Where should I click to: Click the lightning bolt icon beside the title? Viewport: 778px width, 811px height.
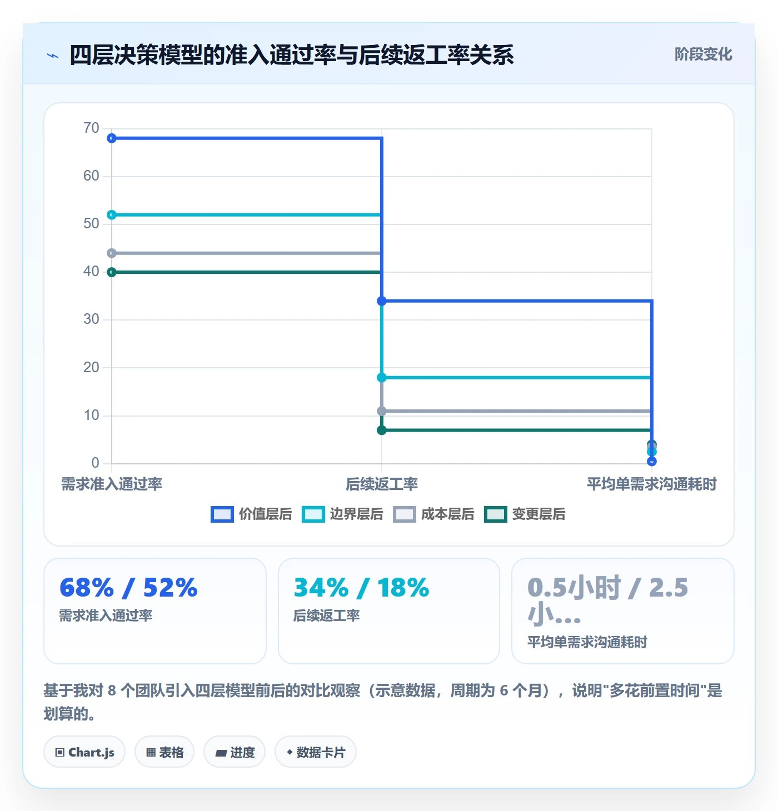pos(53,56)
